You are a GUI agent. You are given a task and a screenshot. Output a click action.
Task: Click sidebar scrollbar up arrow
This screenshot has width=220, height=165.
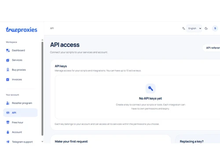42,40
